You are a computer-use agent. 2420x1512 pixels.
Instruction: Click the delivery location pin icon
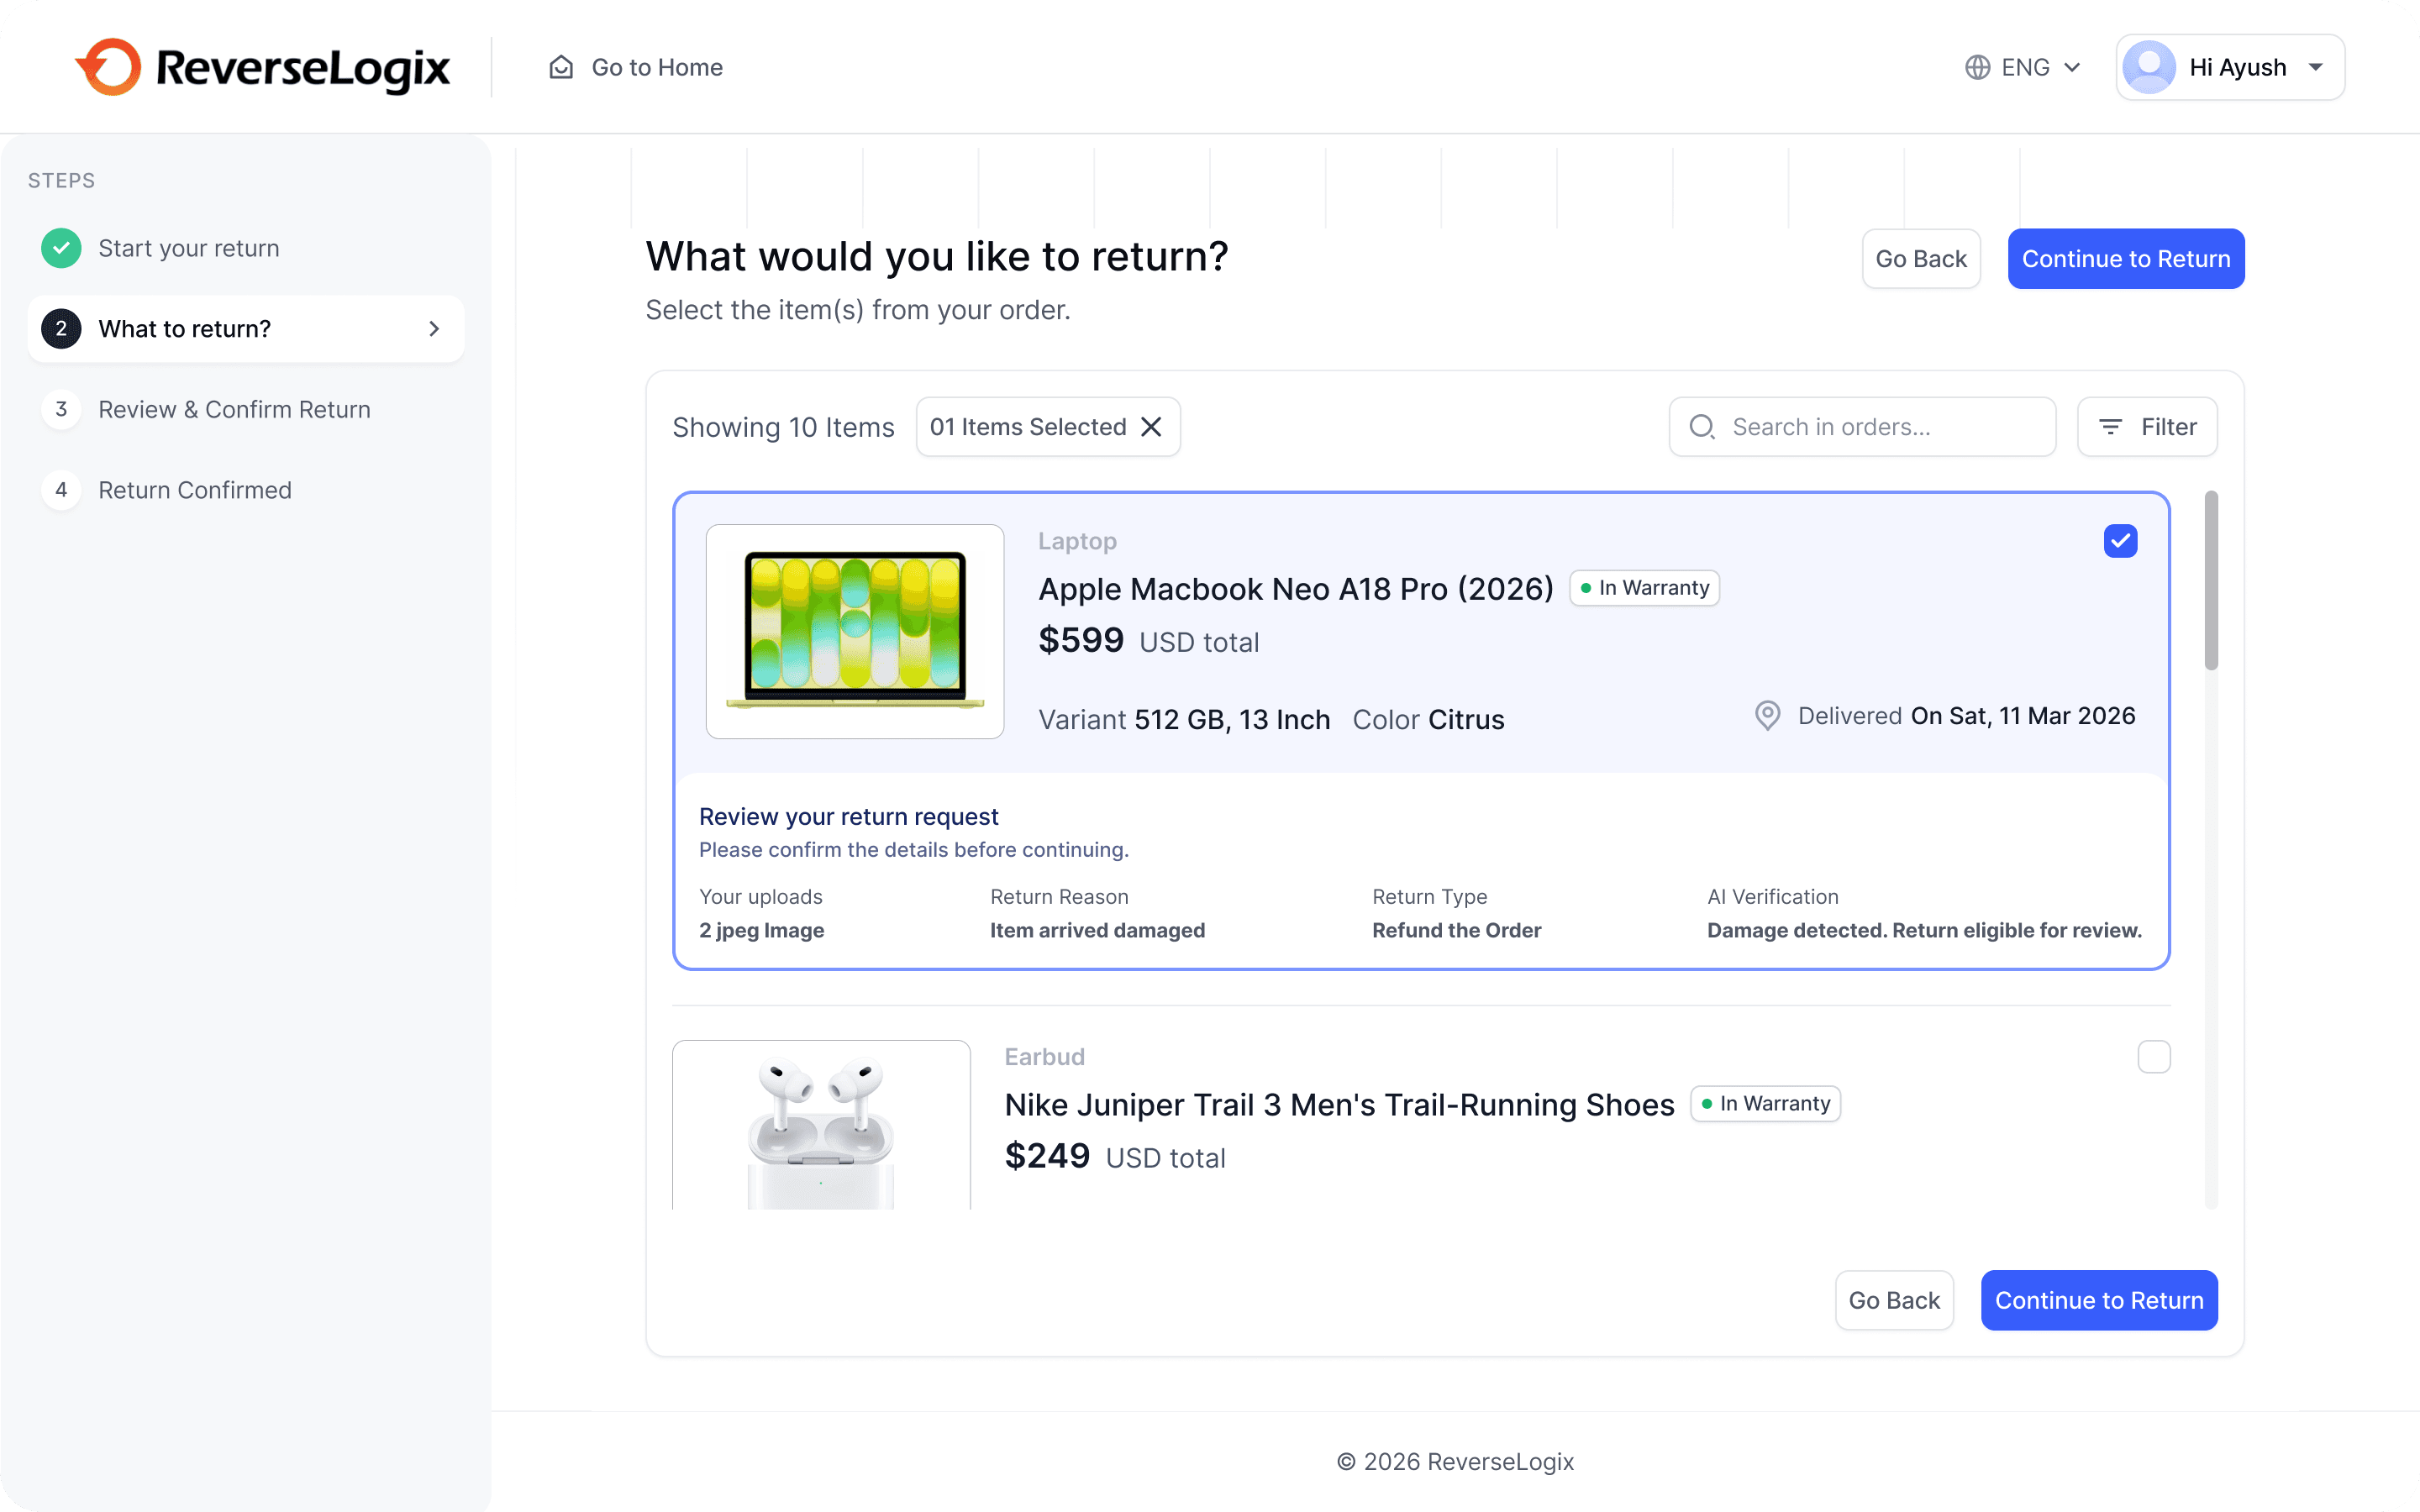(x=1767, y=716)
